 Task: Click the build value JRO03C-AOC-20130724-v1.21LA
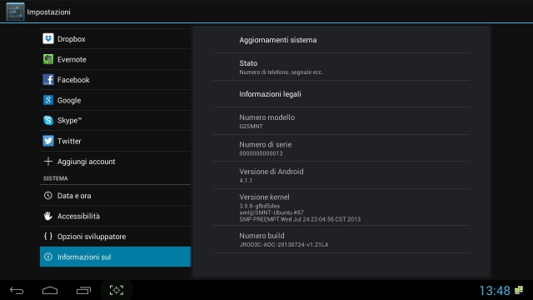coord(284,244)
